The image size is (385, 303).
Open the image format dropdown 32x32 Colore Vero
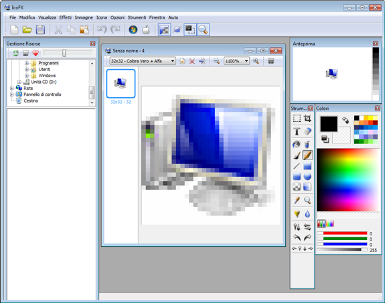143,61
